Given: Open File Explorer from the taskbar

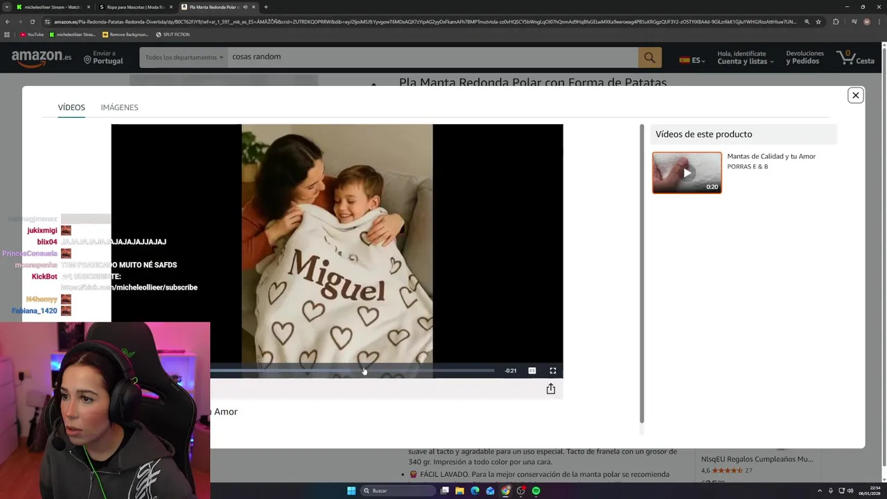Looking at the screenshot, I should (x=459, y=491).
